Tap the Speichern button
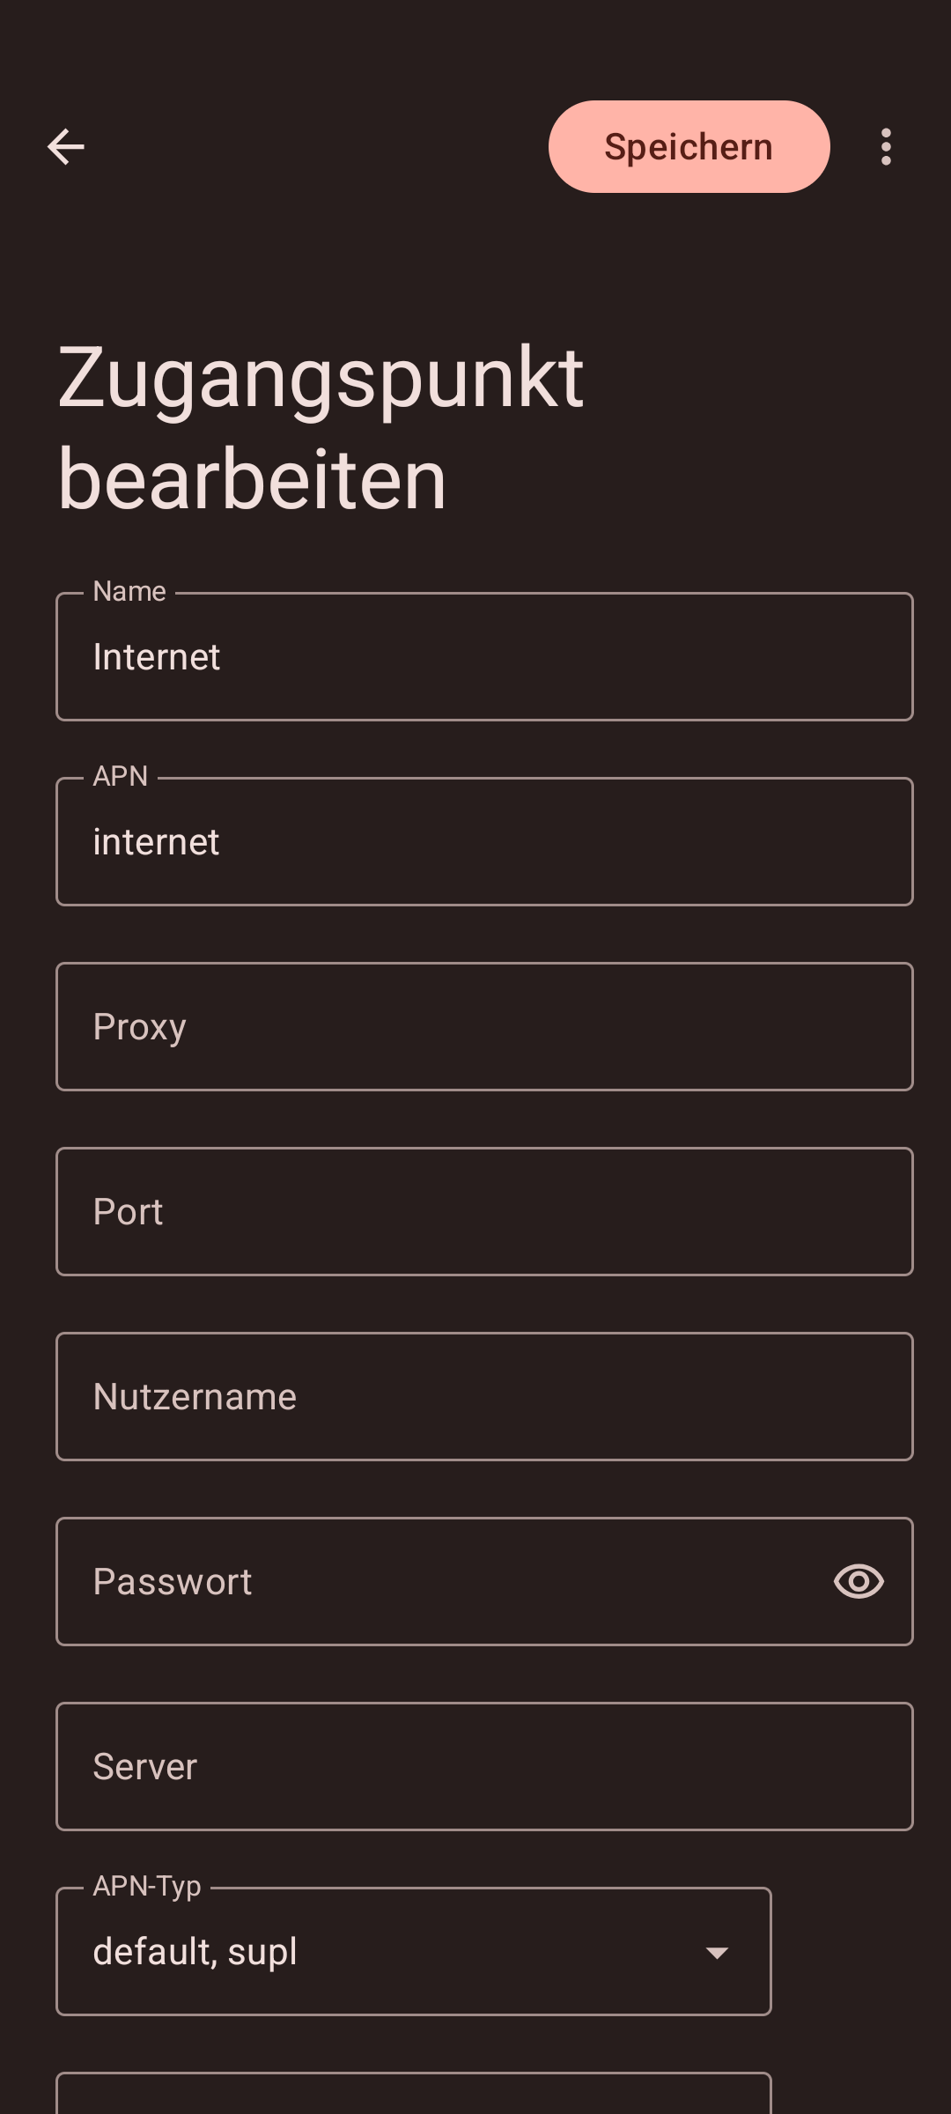951x2114 pixels. (689, 146)
